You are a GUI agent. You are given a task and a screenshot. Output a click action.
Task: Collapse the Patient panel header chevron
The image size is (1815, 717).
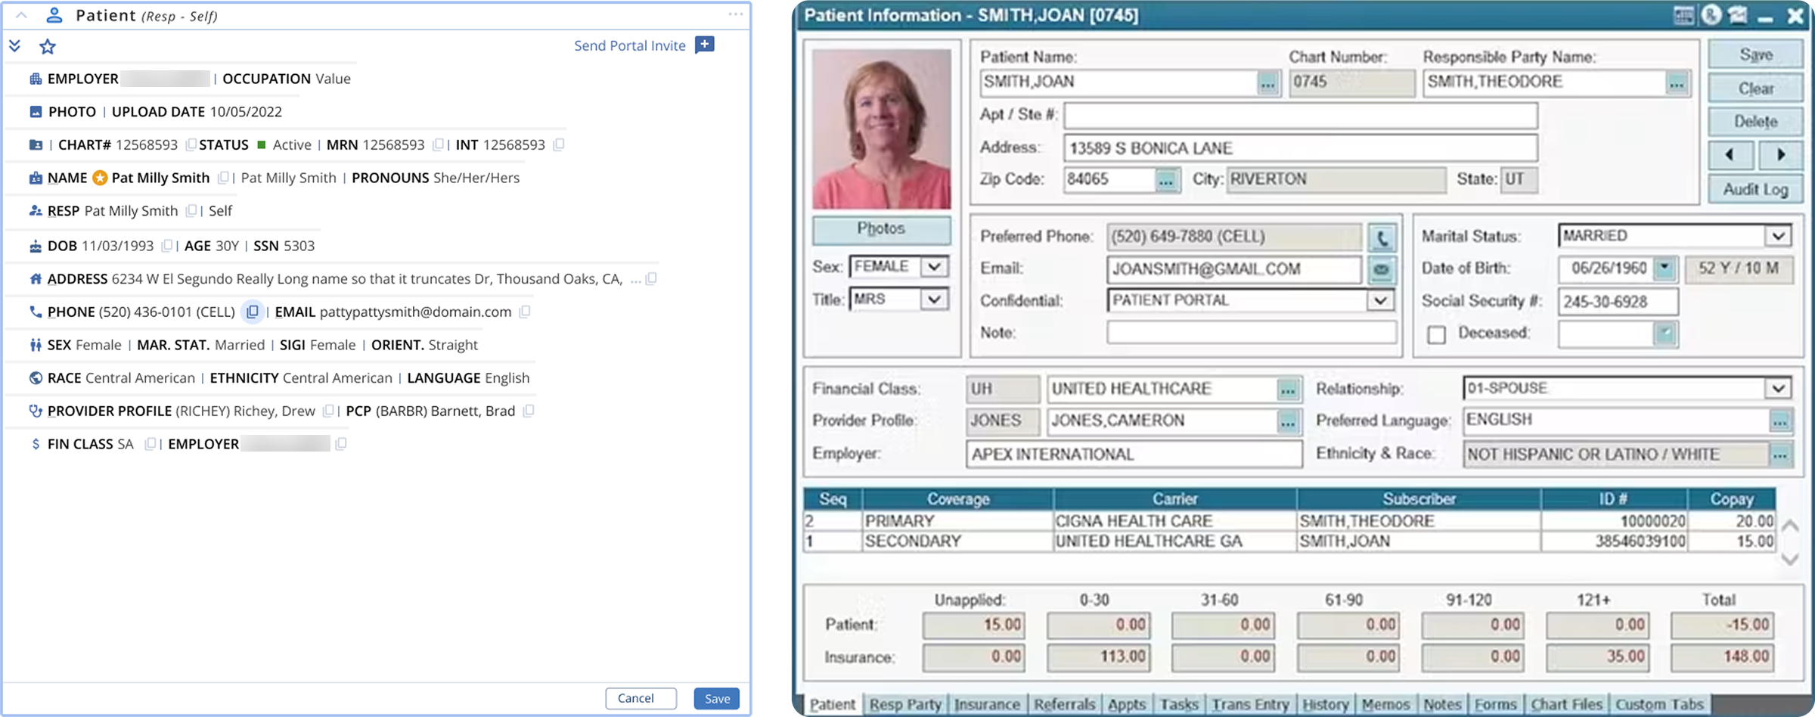point(21,15)
